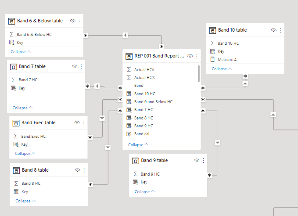
Task: Toggle visibility of Band 10 table
Action: 274,30
